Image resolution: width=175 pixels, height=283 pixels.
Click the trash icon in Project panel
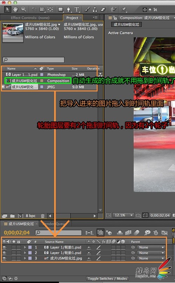pos(43,216)
